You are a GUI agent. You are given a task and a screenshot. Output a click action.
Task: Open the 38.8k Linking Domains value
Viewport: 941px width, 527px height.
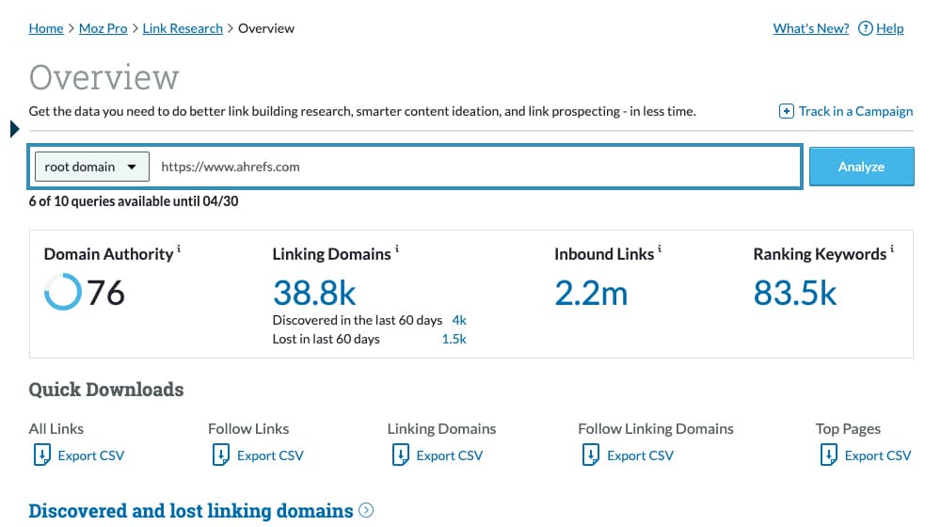[x=314, y=293]
